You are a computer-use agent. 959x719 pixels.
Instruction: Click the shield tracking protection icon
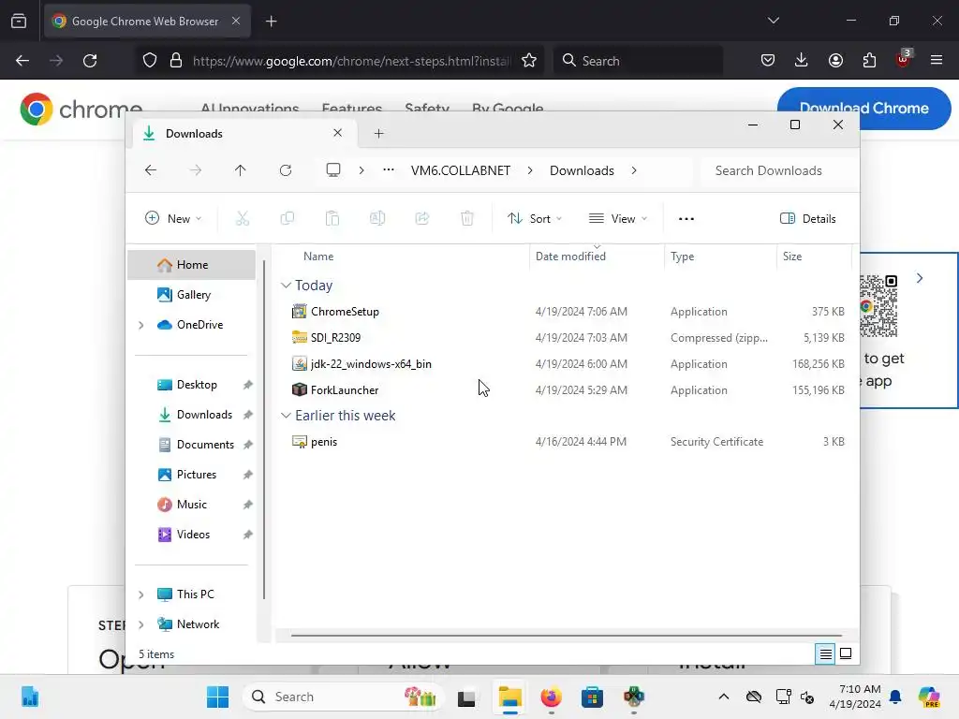pos(150,61)
